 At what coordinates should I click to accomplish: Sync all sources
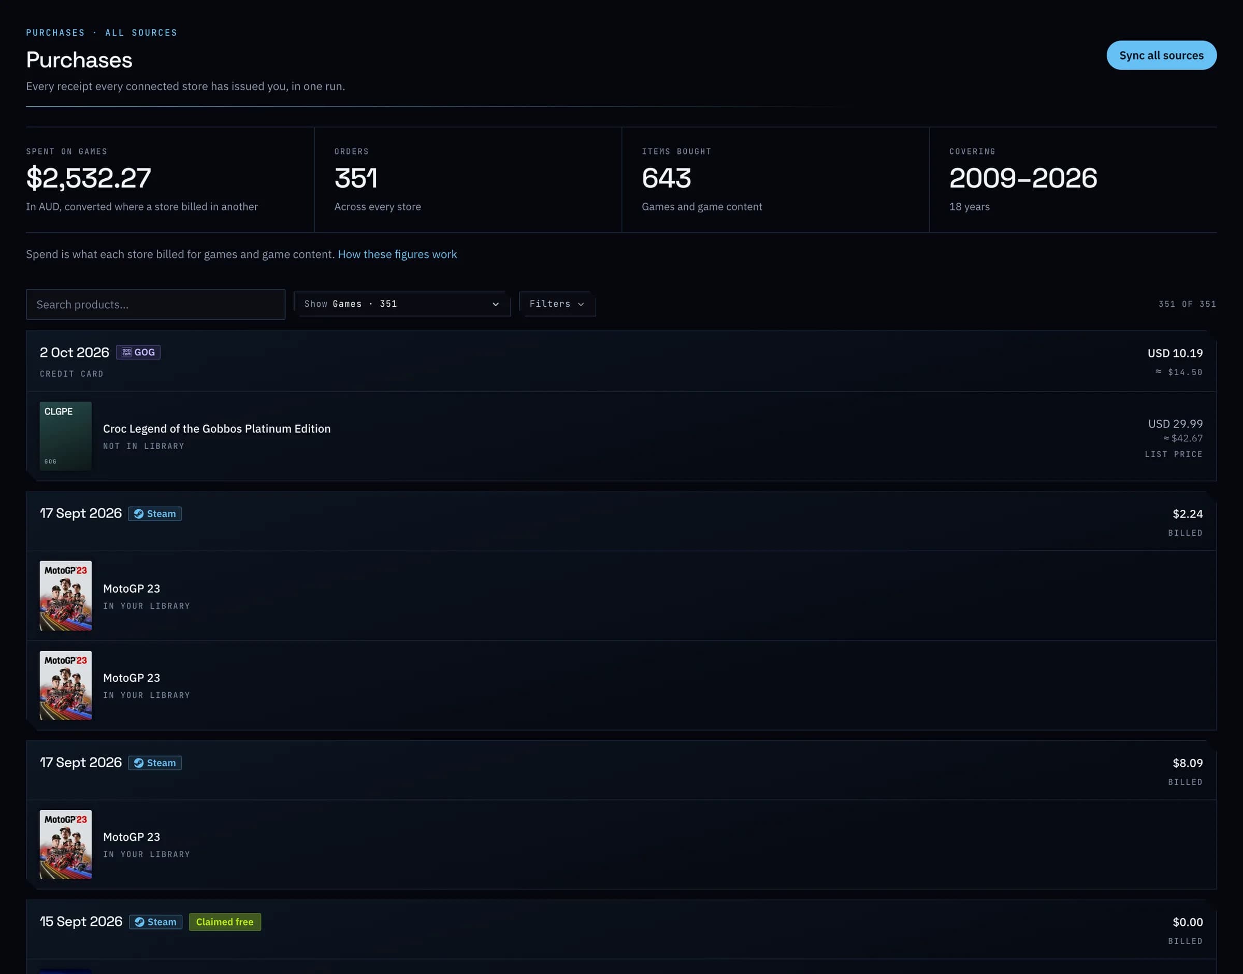click(1161, 55)
